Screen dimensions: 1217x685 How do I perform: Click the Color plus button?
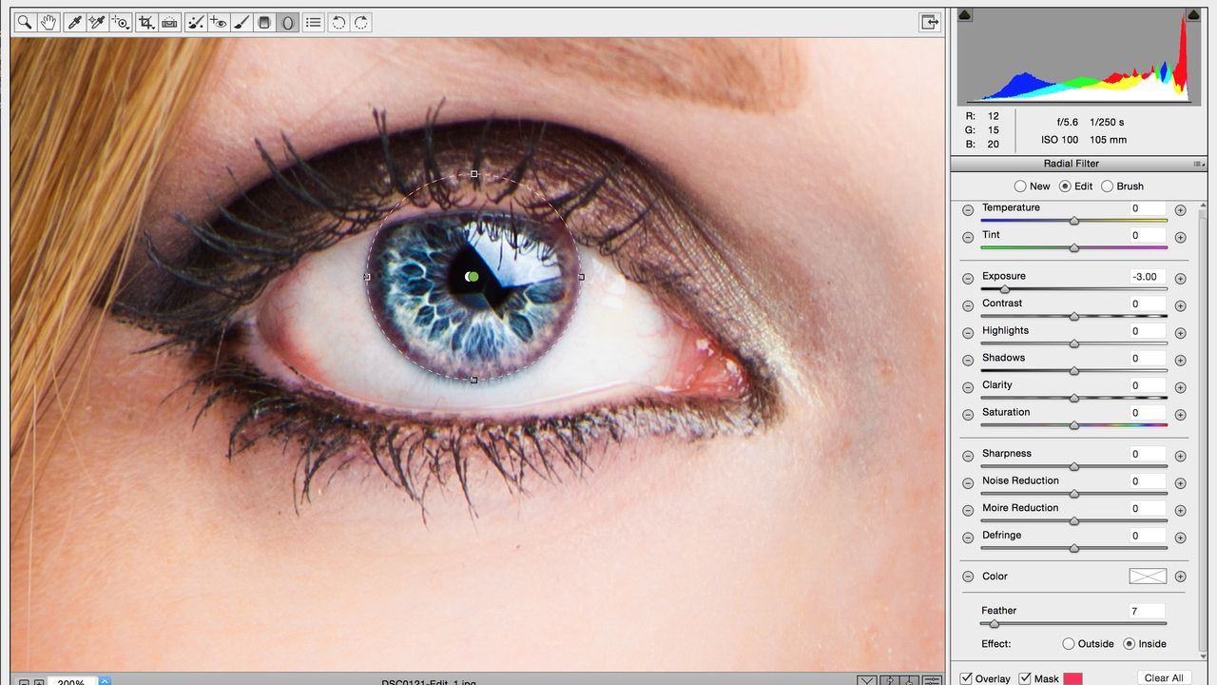click(1180, 577)
